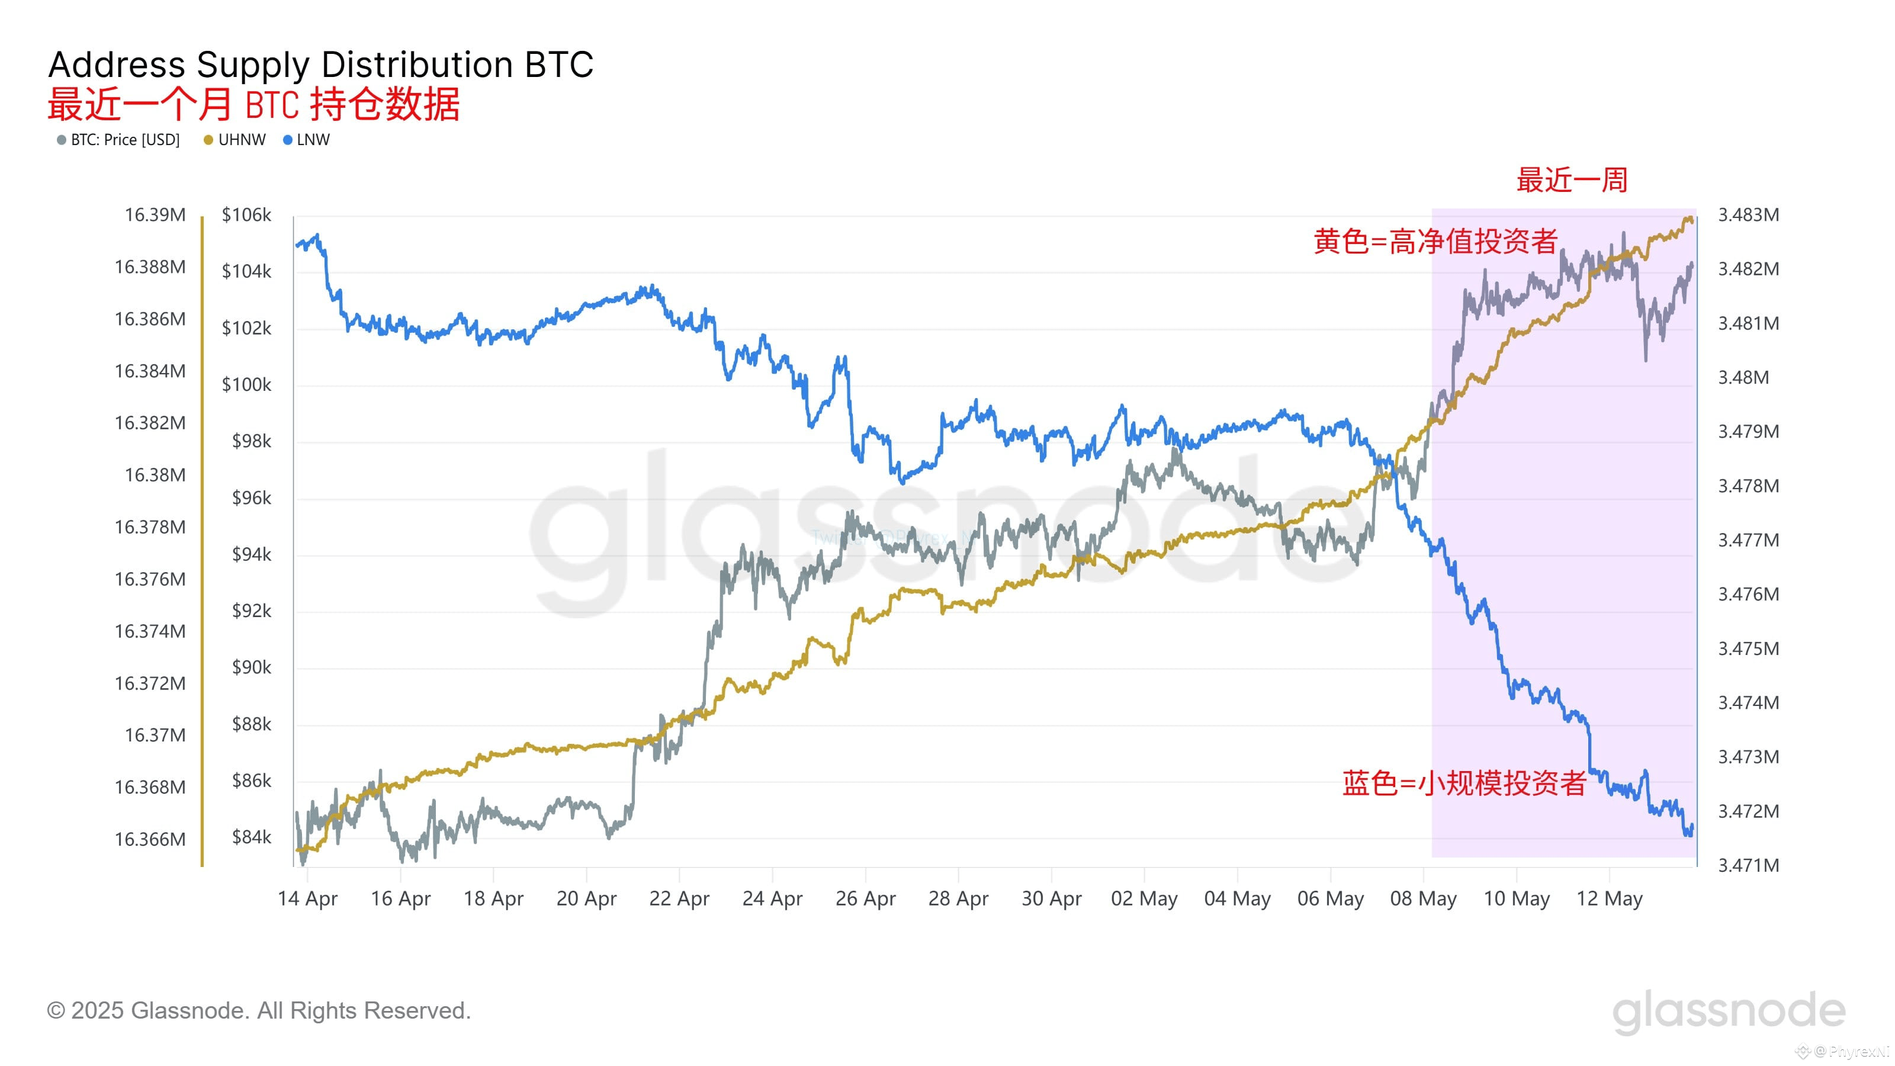
Task: Click the 3.477M right axis label
Action: [x=1748, y=540]
